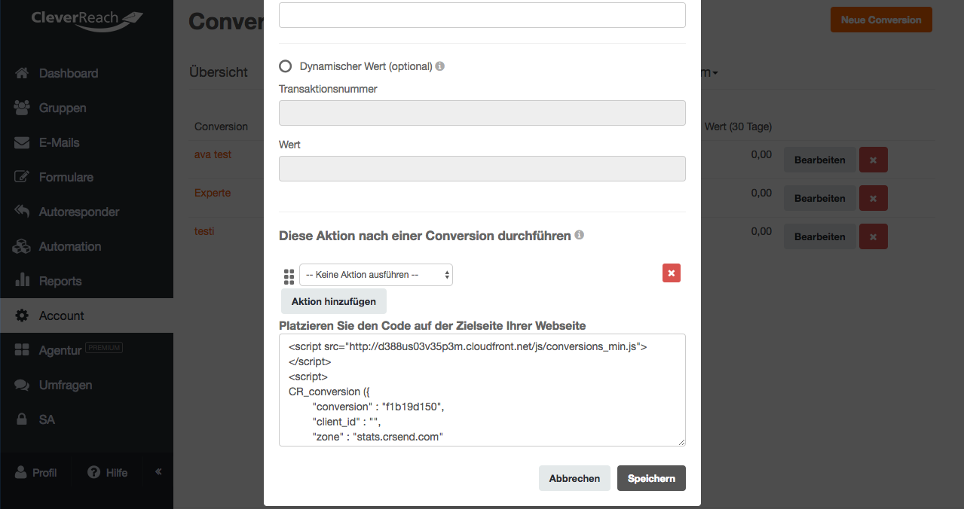Select the Dynamischer Wert radio button
Image resolution: width=964 pixels, height=509 pixels.
tap(285, 66)
